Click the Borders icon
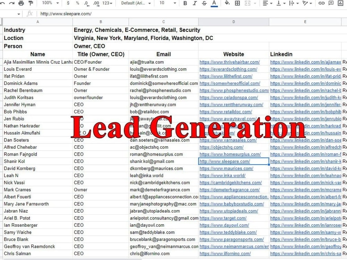 238,3
